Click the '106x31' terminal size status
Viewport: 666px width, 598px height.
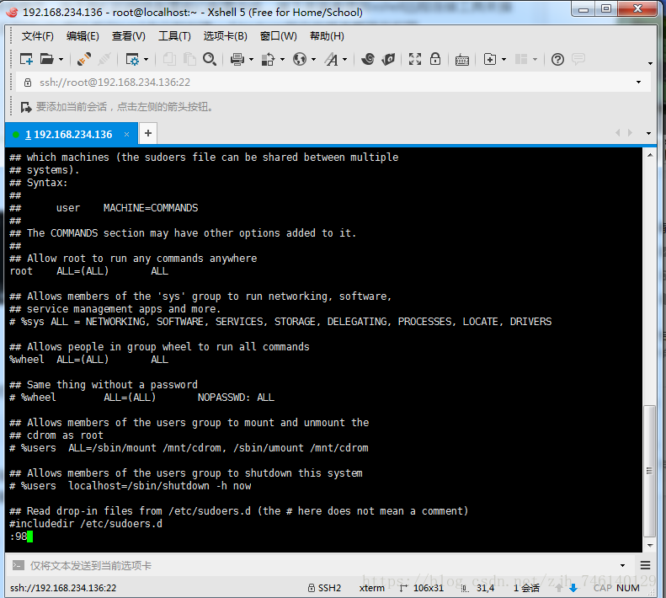click(421, 588)
